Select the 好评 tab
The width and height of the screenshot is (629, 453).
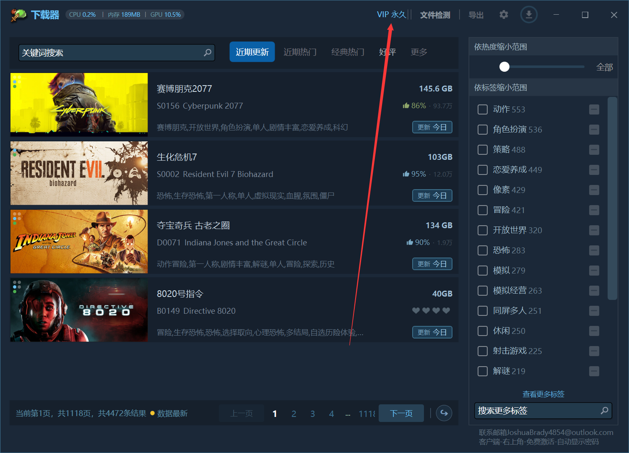[387, 52]
